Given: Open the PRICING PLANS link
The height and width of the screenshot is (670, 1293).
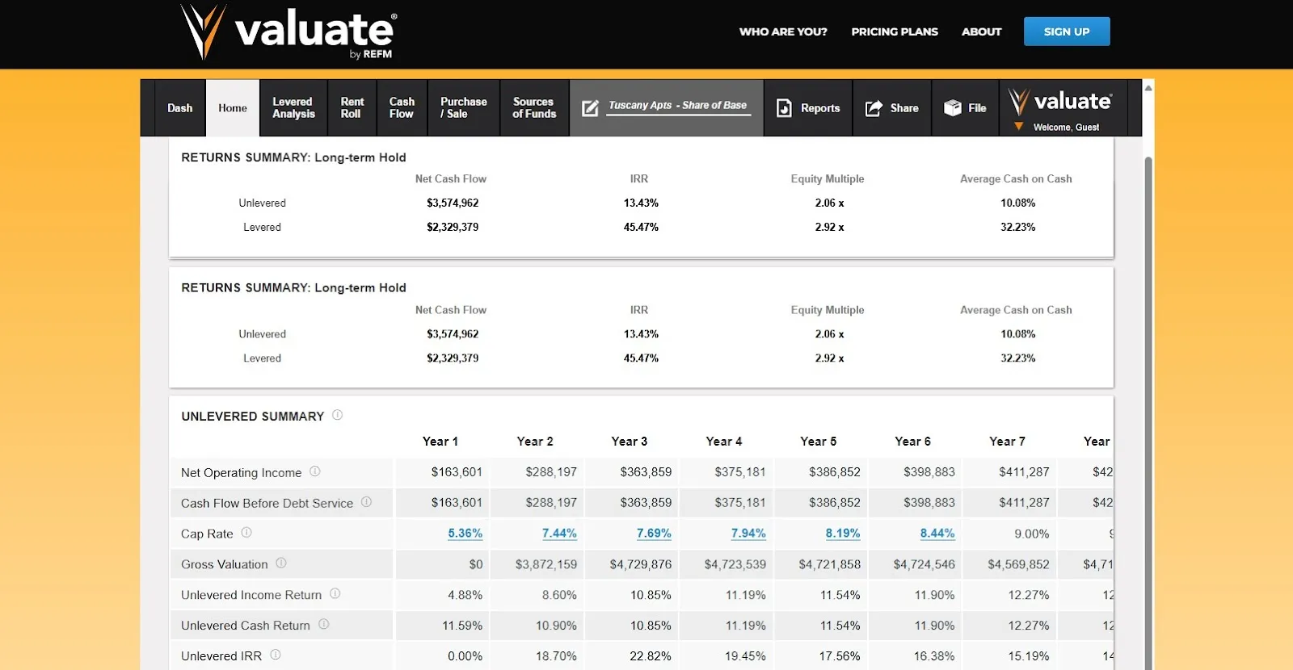Looking at the screenshot, I should coord(895,31).
